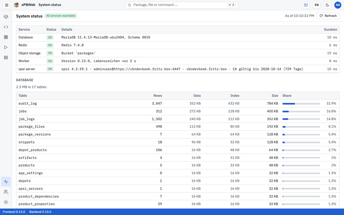
Task: Select the audit_log table name
Action: coord(28,103)
